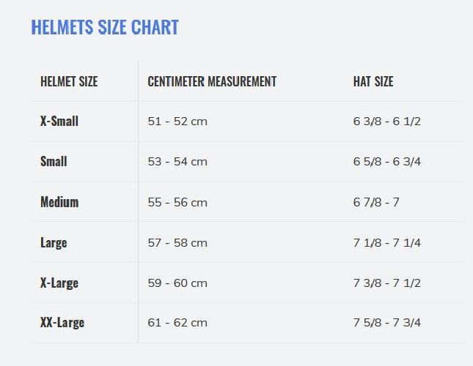Image resolution: width=473 pixels, height=366 pixels.
Task: Select the 53 - 54 cm measurement cell
Action: click(x=177, y=162)
